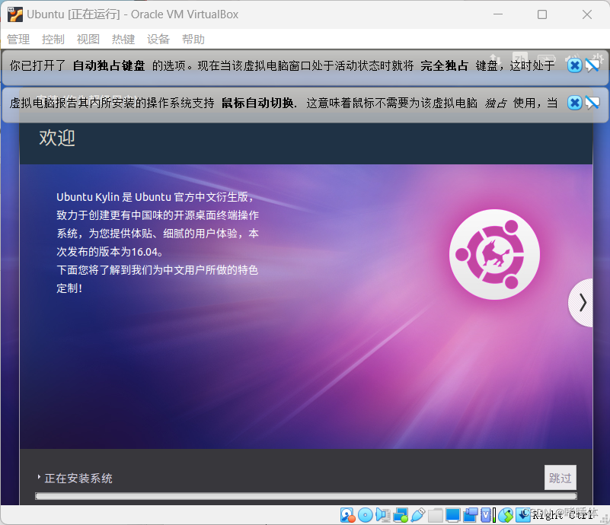610x525 pixels.
Task: Suppress the keyboard capture message permanently
Action: click(592, 65)
